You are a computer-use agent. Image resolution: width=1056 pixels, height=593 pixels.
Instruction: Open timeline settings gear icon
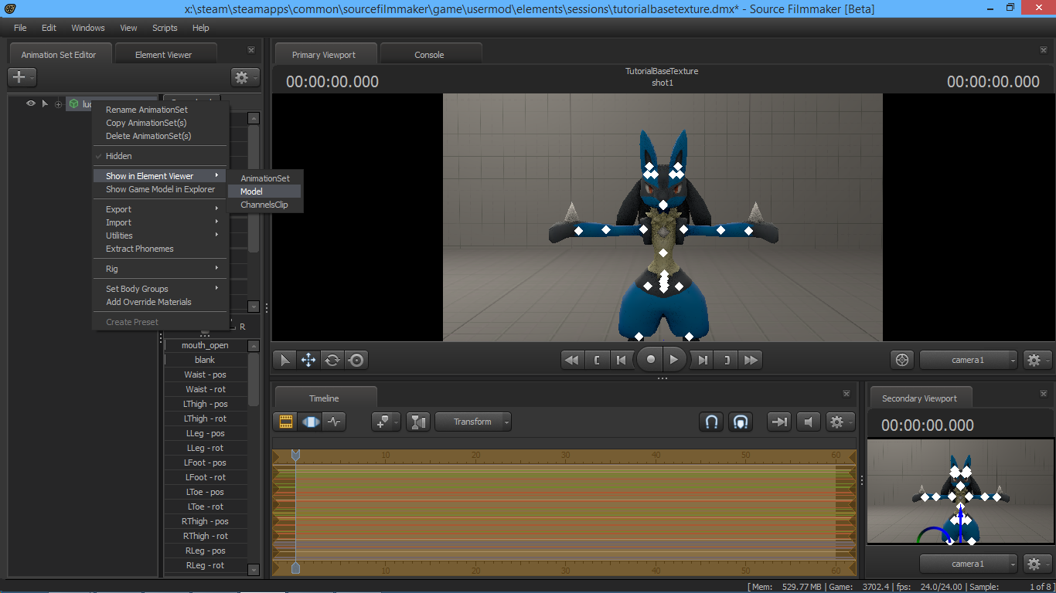click(836, 422)
